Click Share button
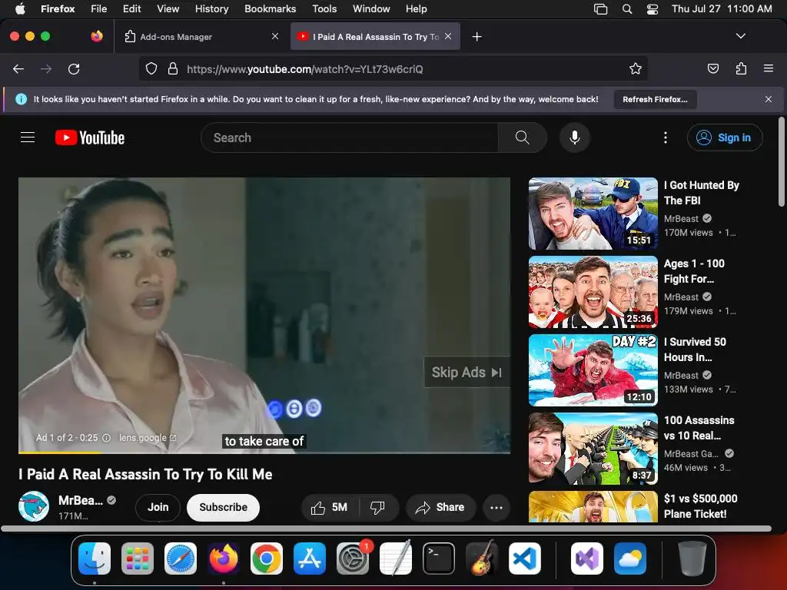 click(440, 508)
